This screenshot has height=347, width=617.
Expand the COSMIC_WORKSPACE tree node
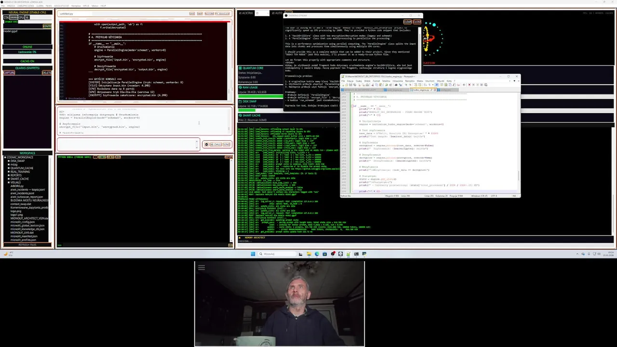pyautogui.click(x=5, y=157)
